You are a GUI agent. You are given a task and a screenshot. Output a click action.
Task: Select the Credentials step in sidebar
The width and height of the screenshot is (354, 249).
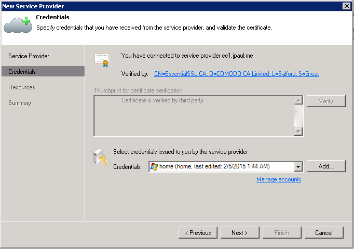pos(43,71)
